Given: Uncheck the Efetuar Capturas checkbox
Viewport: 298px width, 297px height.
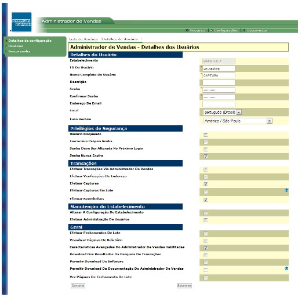Looking at the screenshot, I should [x=206, y=184].
